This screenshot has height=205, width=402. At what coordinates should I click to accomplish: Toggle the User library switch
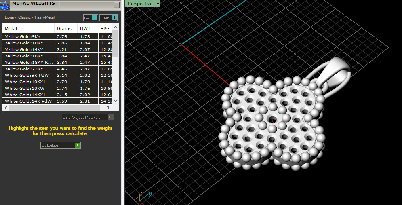pos(108,18)
